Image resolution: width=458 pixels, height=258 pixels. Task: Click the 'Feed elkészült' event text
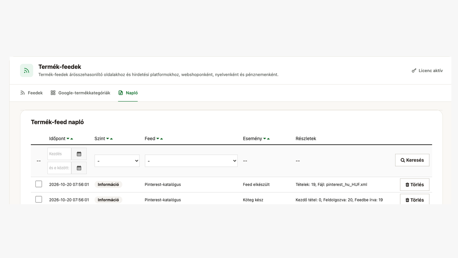pos(256,185)
